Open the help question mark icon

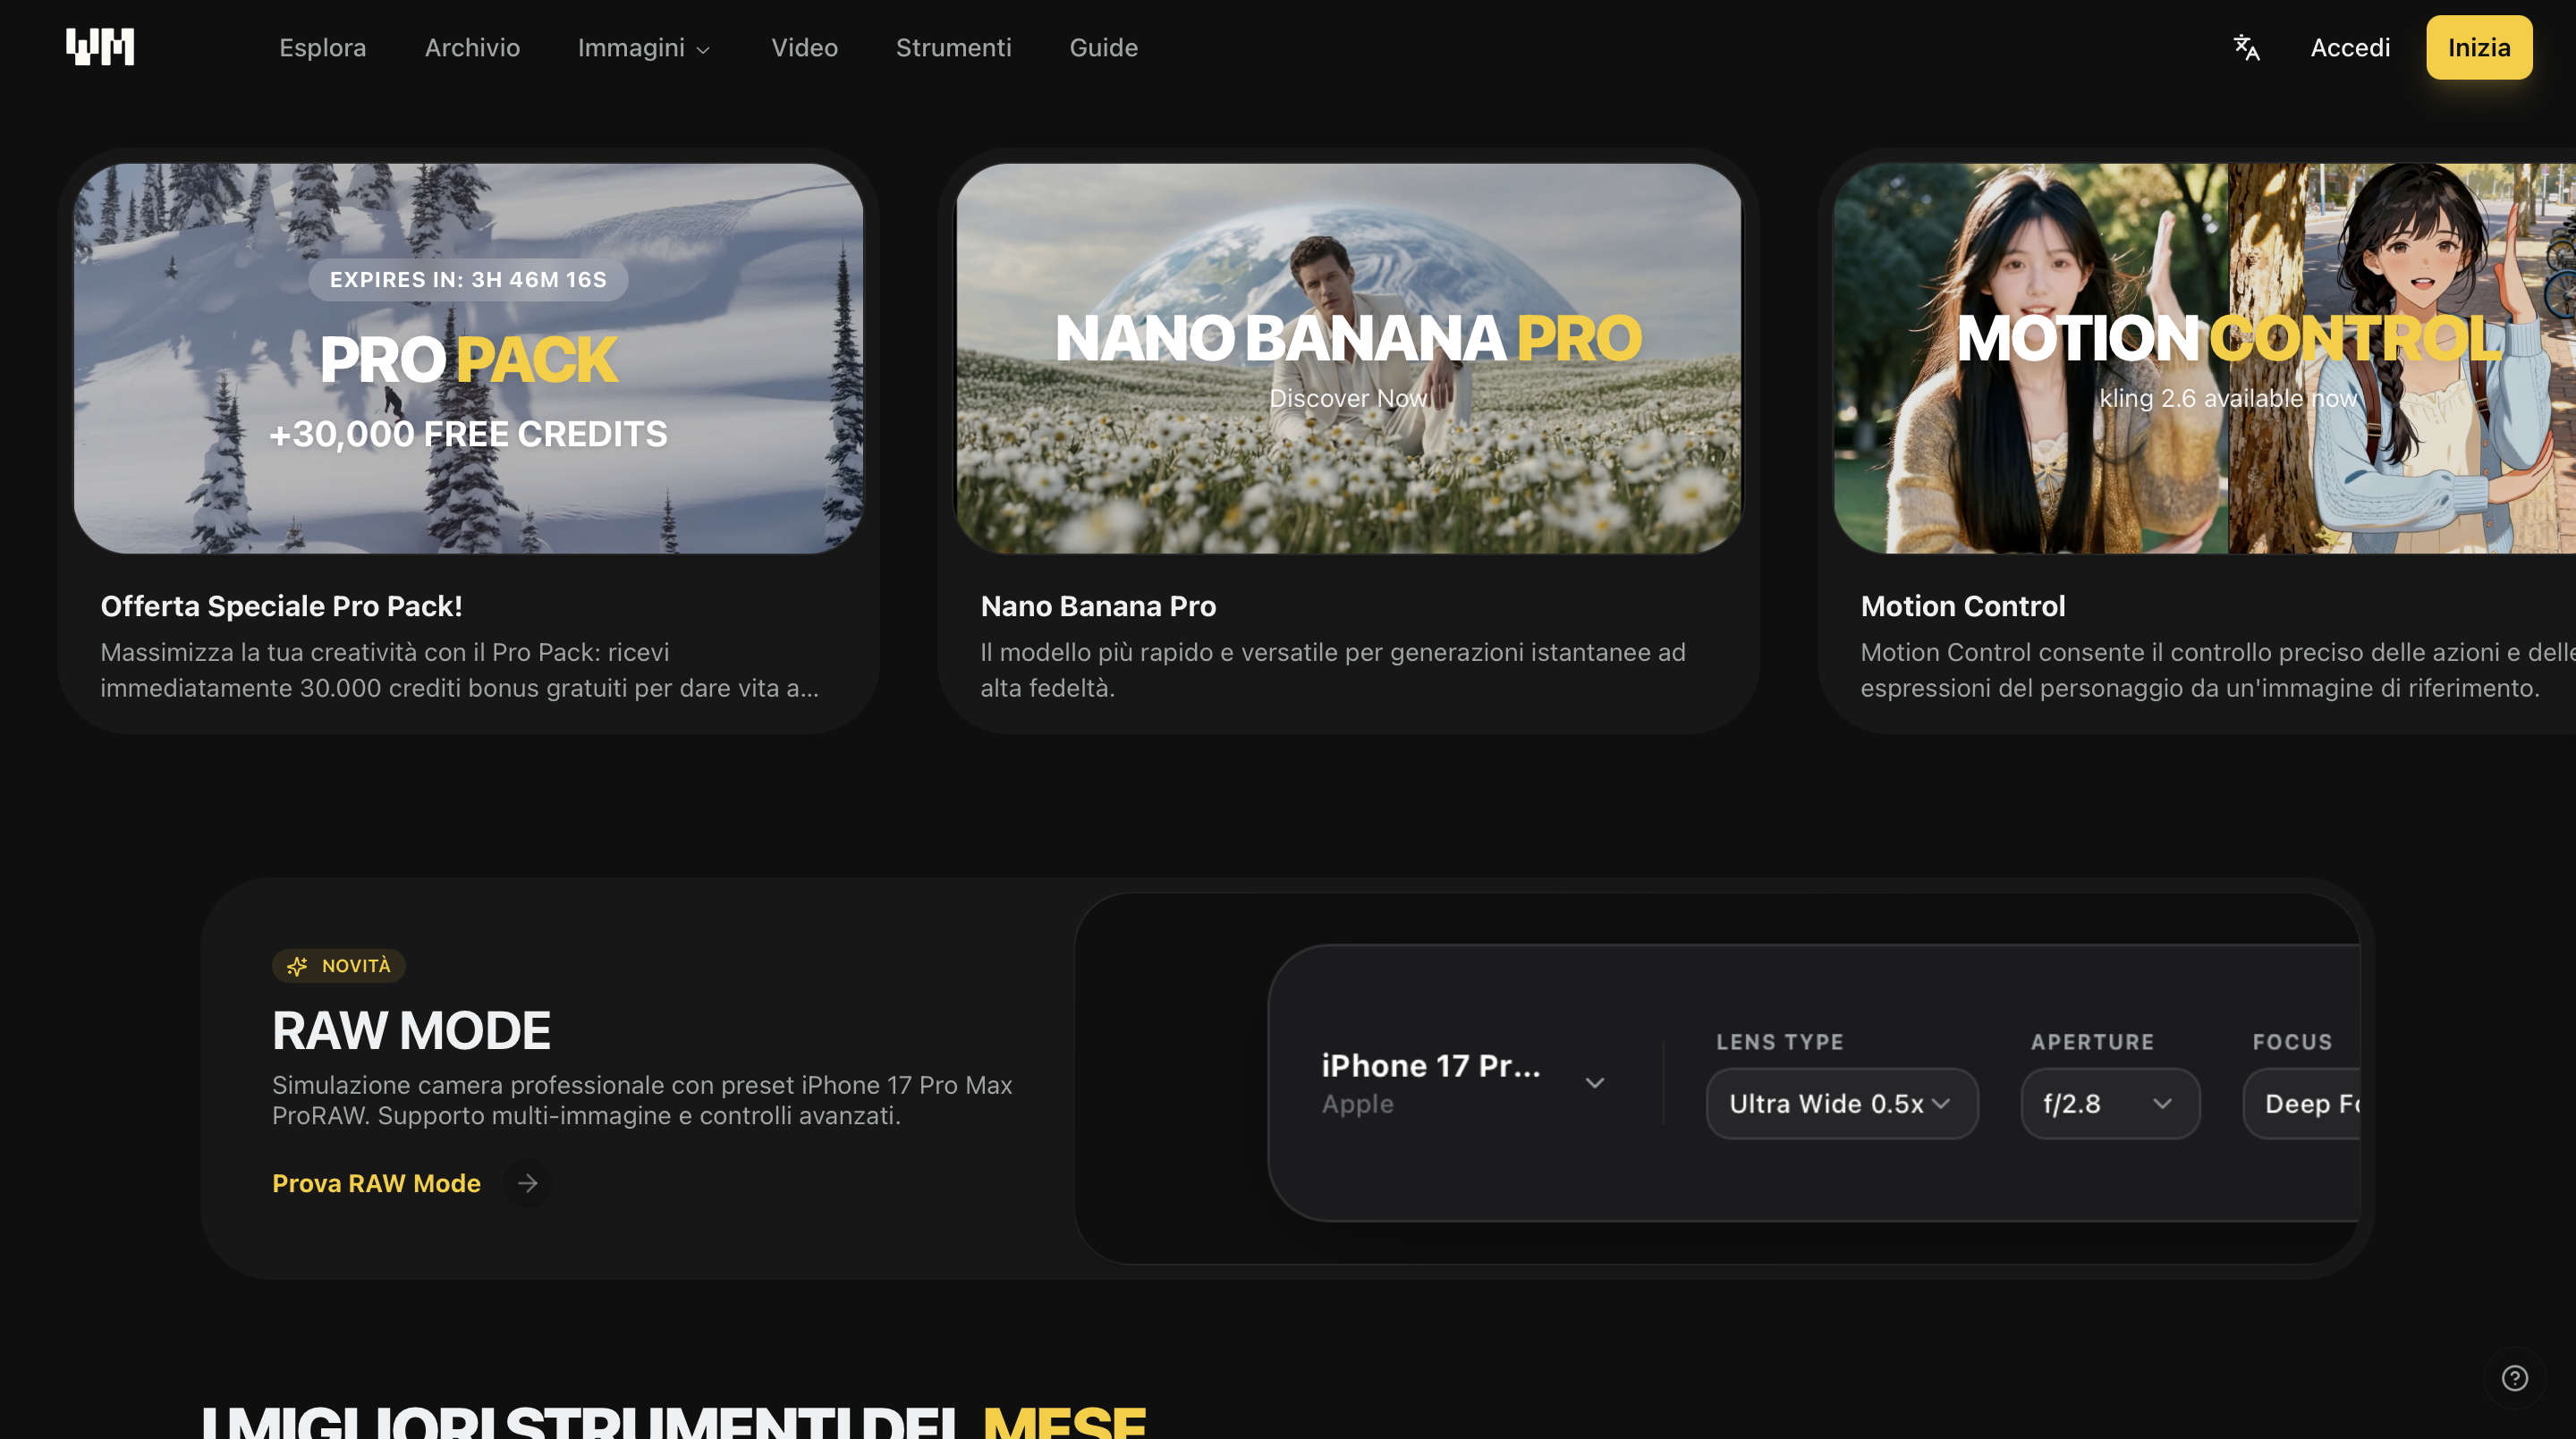click(x=2517, y=1378)
